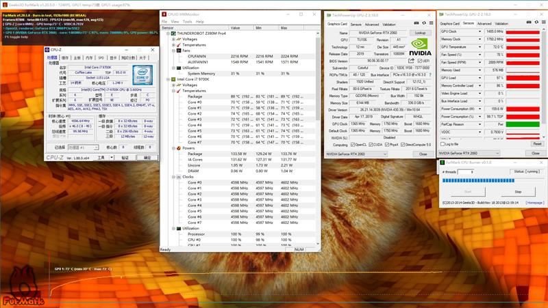Switch to the 主板 tab in CPU-Z
This screenshot has height=308, width=548.
77,57
